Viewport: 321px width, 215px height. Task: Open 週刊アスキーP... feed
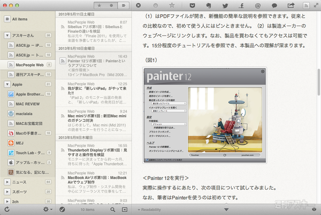28,75
